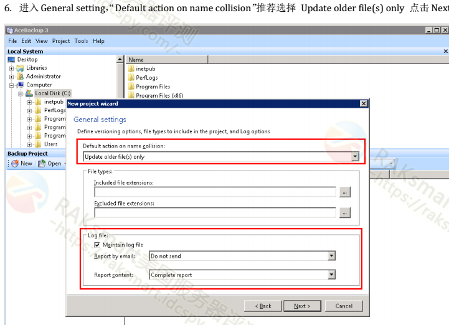Select the Desktop icon in tree
The width and height of the screenshot is (449, 325).
11,60
